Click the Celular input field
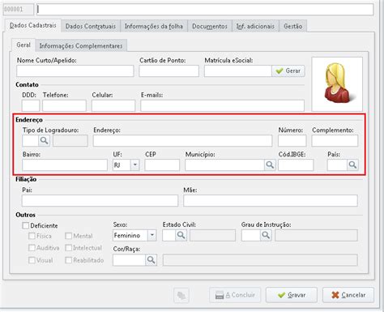Viewport: 384px width, 312px height. (113, 105)
